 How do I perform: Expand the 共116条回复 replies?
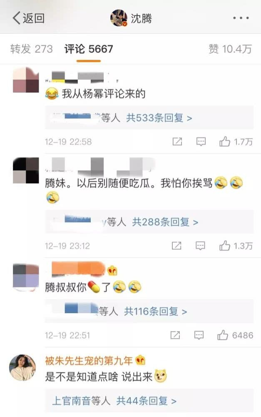click(x=155, y=311)
